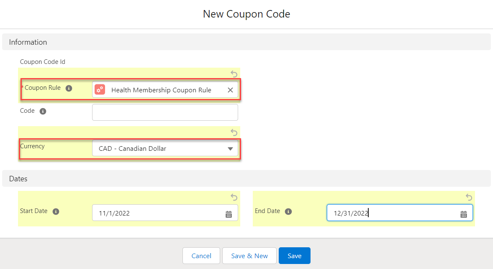Open the Start Date calendar picker
This screenshot has height=269, width=493.
[x=229, y=214]
